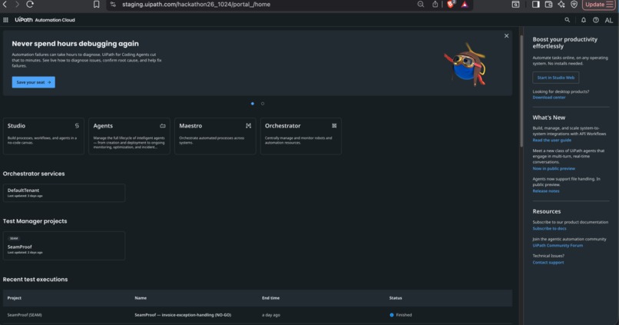
Task: Click the 'a day ago' end time cell
Action: click(271, 315)
